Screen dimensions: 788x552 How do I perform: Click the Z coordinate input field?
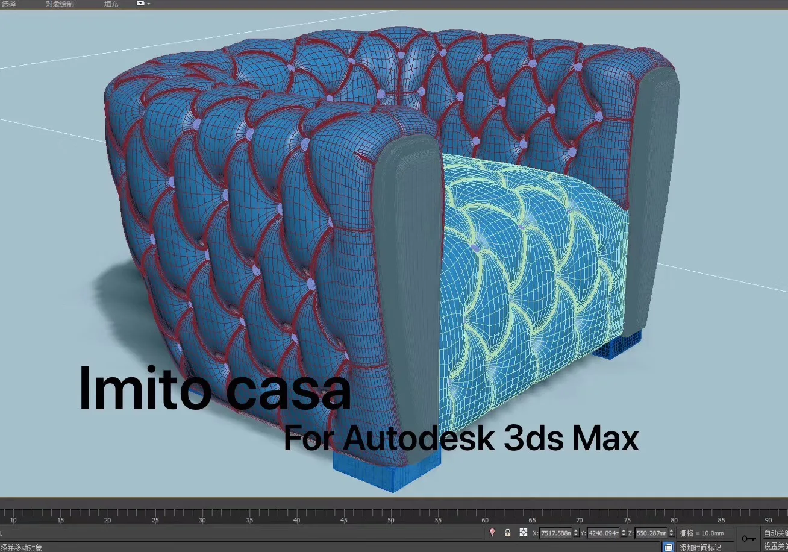point(651,533)
